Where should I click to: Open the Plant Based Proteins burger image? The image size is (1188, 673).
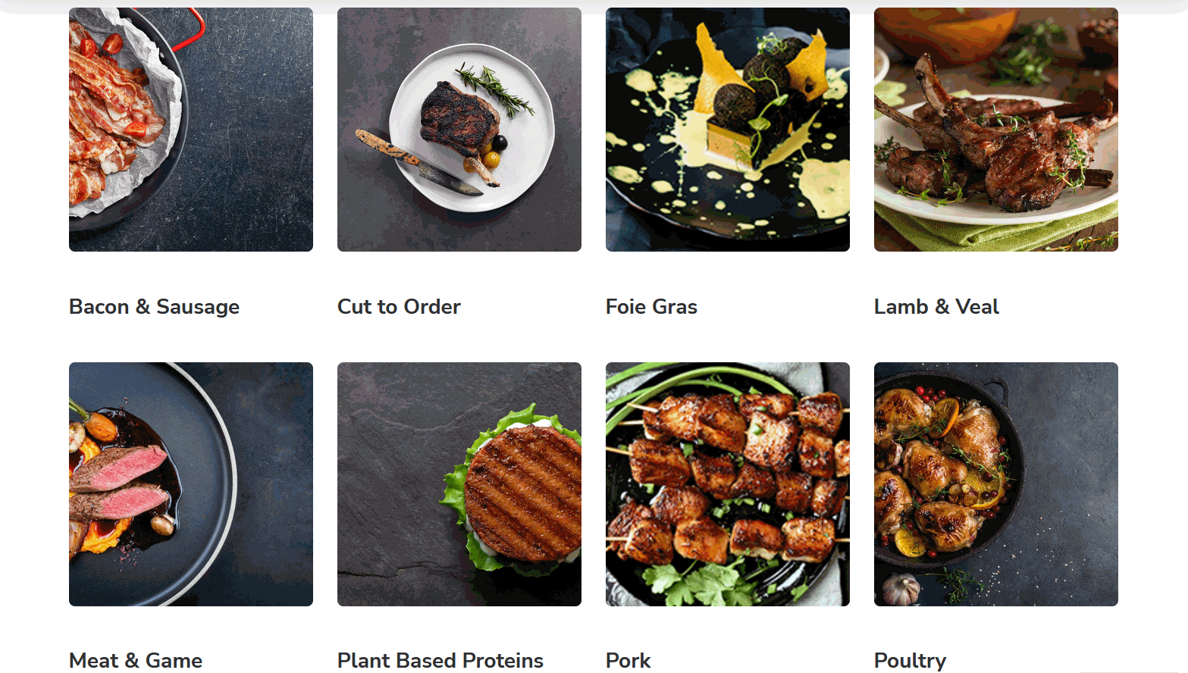(x=459, y=484)
